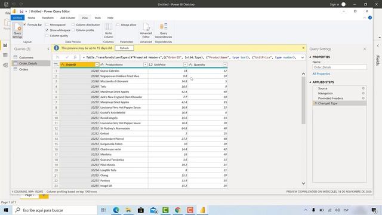Click the Windows taskbar search box
Viewport: 382px width, 215px height.
pos(55,210)
